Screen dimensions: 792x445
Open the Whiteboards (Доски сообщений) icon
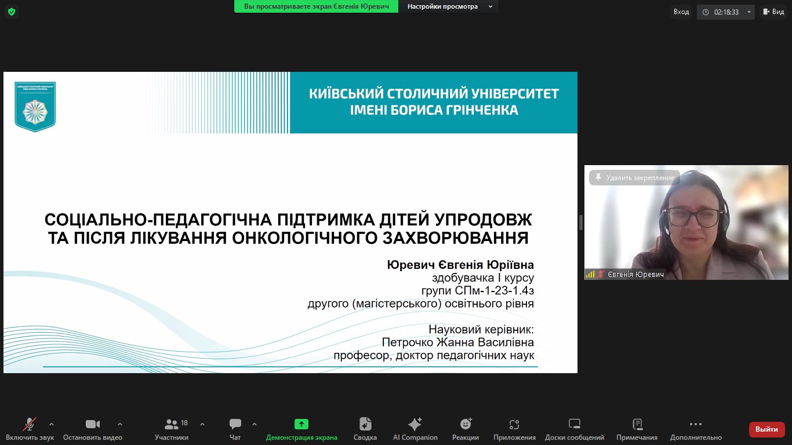574,424
